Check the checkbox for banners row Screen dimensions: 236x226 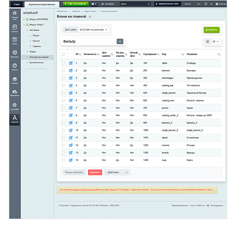(63, 70)
